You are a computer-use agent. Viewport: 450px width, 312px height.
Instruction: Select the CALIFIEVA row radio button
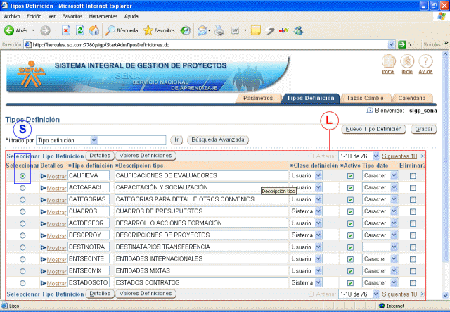pos(22,175)
